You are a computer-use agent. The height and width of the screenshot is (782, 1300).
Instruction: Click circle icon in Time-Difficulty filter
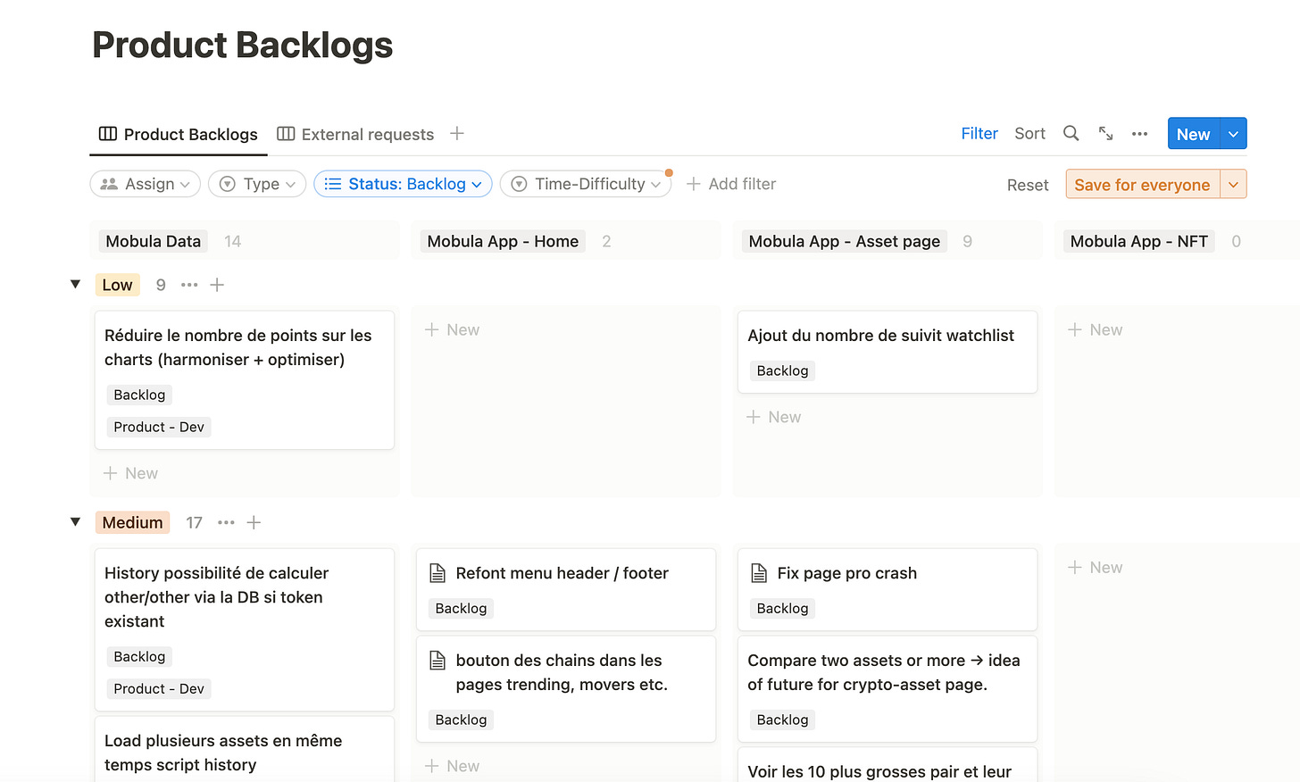click(519, 184)
